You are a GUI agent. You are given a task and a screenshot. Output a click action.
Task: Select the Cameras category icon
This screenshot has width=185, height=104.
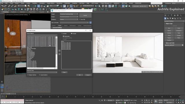(x=173, y=18)
